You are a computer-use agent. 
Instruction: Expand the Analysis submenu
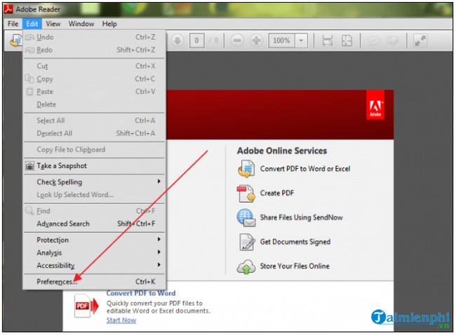click(x=94, y=252)
